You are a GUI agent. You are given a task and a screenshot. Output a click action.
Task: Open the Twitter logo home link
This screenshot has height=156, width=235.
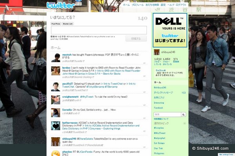click(61, 5)
